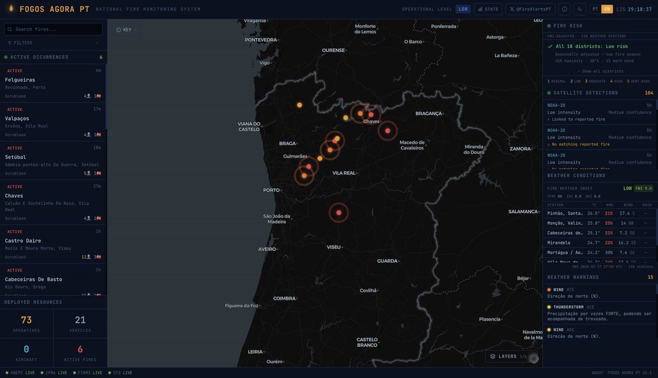
Task: Open the About link in footer
Action: point(598,373)
